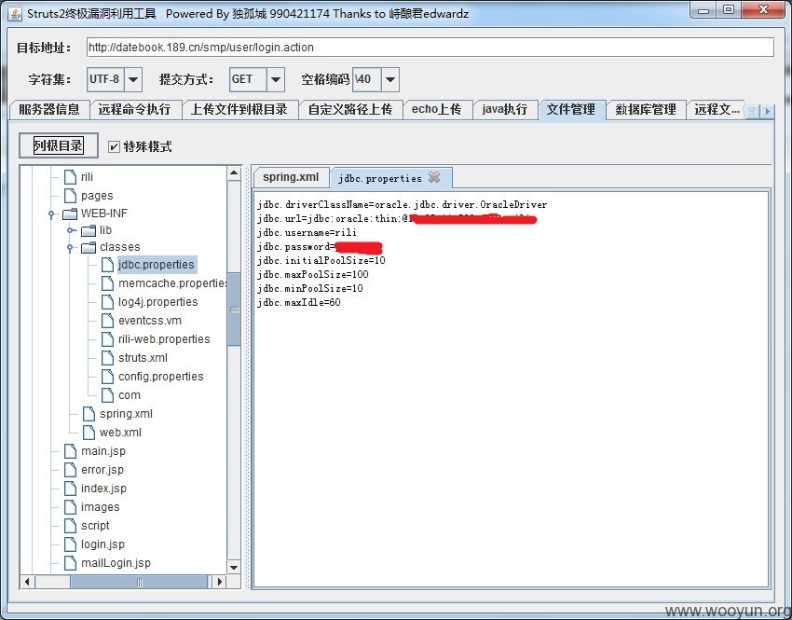Click tree horizontal scrollbar right arrow
Screen dimensions: 792x620
[x=219, y=582]
